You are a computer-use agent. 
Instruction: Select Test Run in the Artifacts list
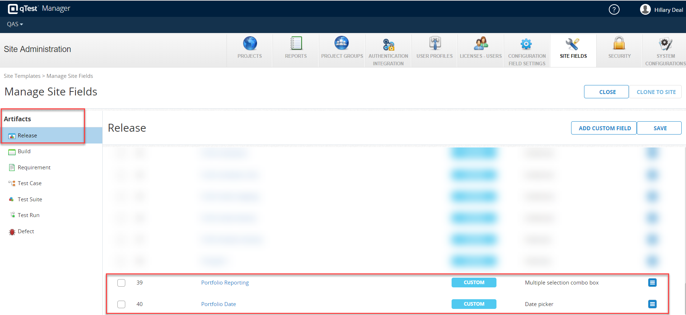(x=29, y=215)
